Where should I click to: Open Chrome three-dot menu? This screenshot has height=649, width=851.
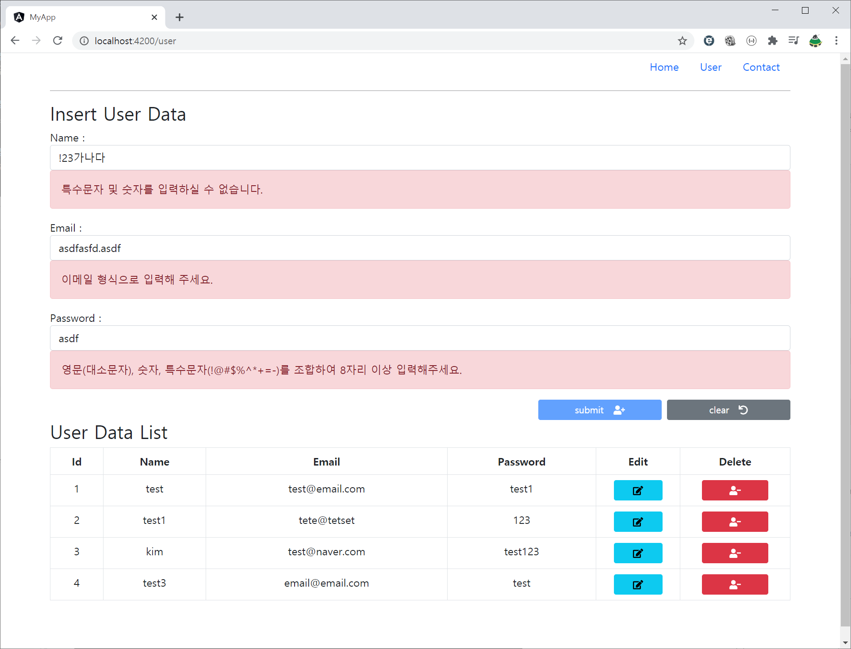(836, 41)
